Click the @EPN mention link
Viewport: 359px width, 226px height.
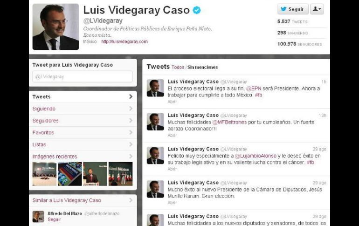[254, 89]
